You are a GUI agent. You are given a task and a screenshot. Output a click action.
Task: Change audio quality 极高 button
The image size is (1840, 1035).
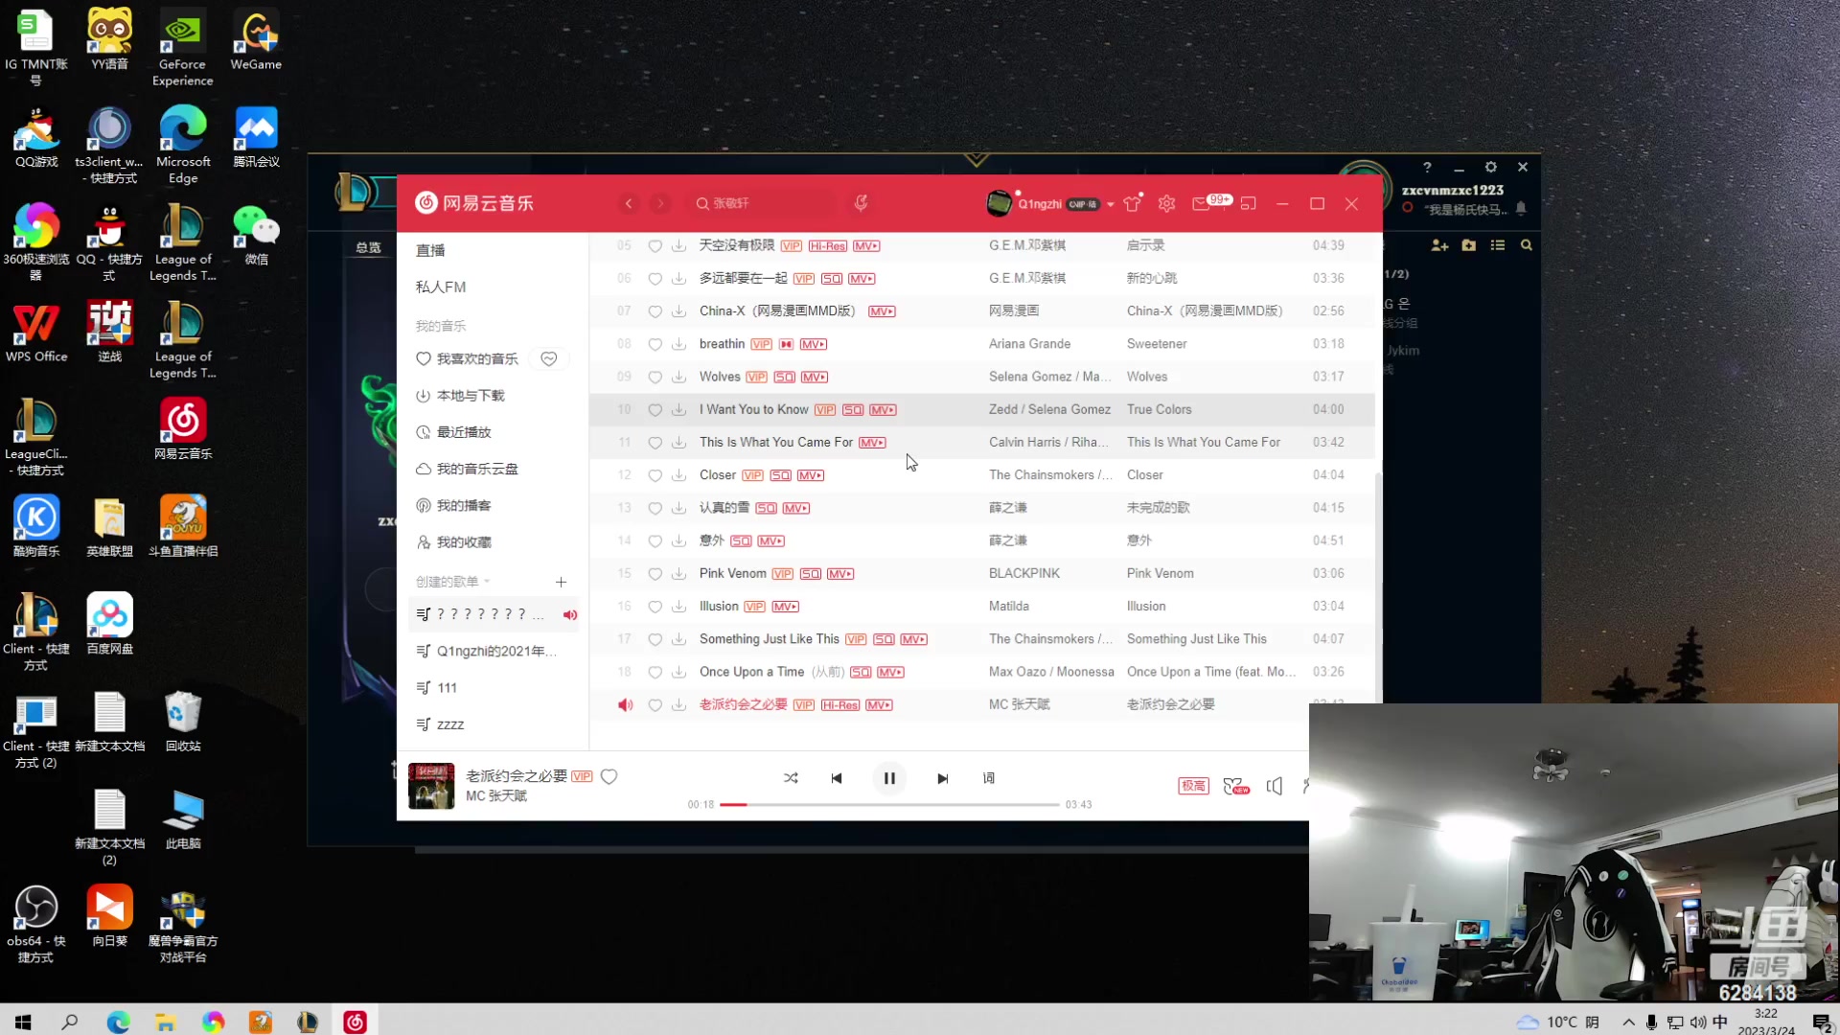1193,786
